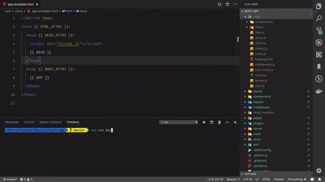Click the master branch indicator in status bar
This screenshot has height=182, width=325.
click(10, 179)
